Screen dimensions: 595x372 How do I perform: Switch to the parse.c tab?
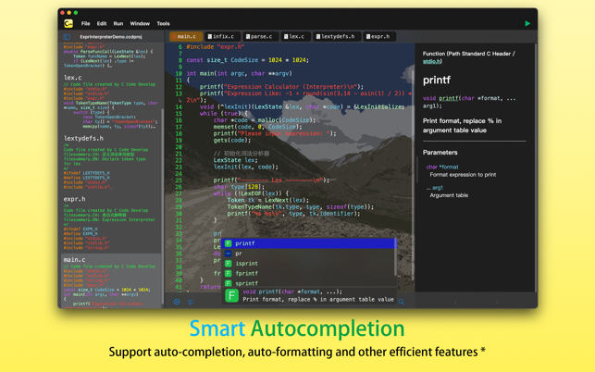tap(260, 36)
